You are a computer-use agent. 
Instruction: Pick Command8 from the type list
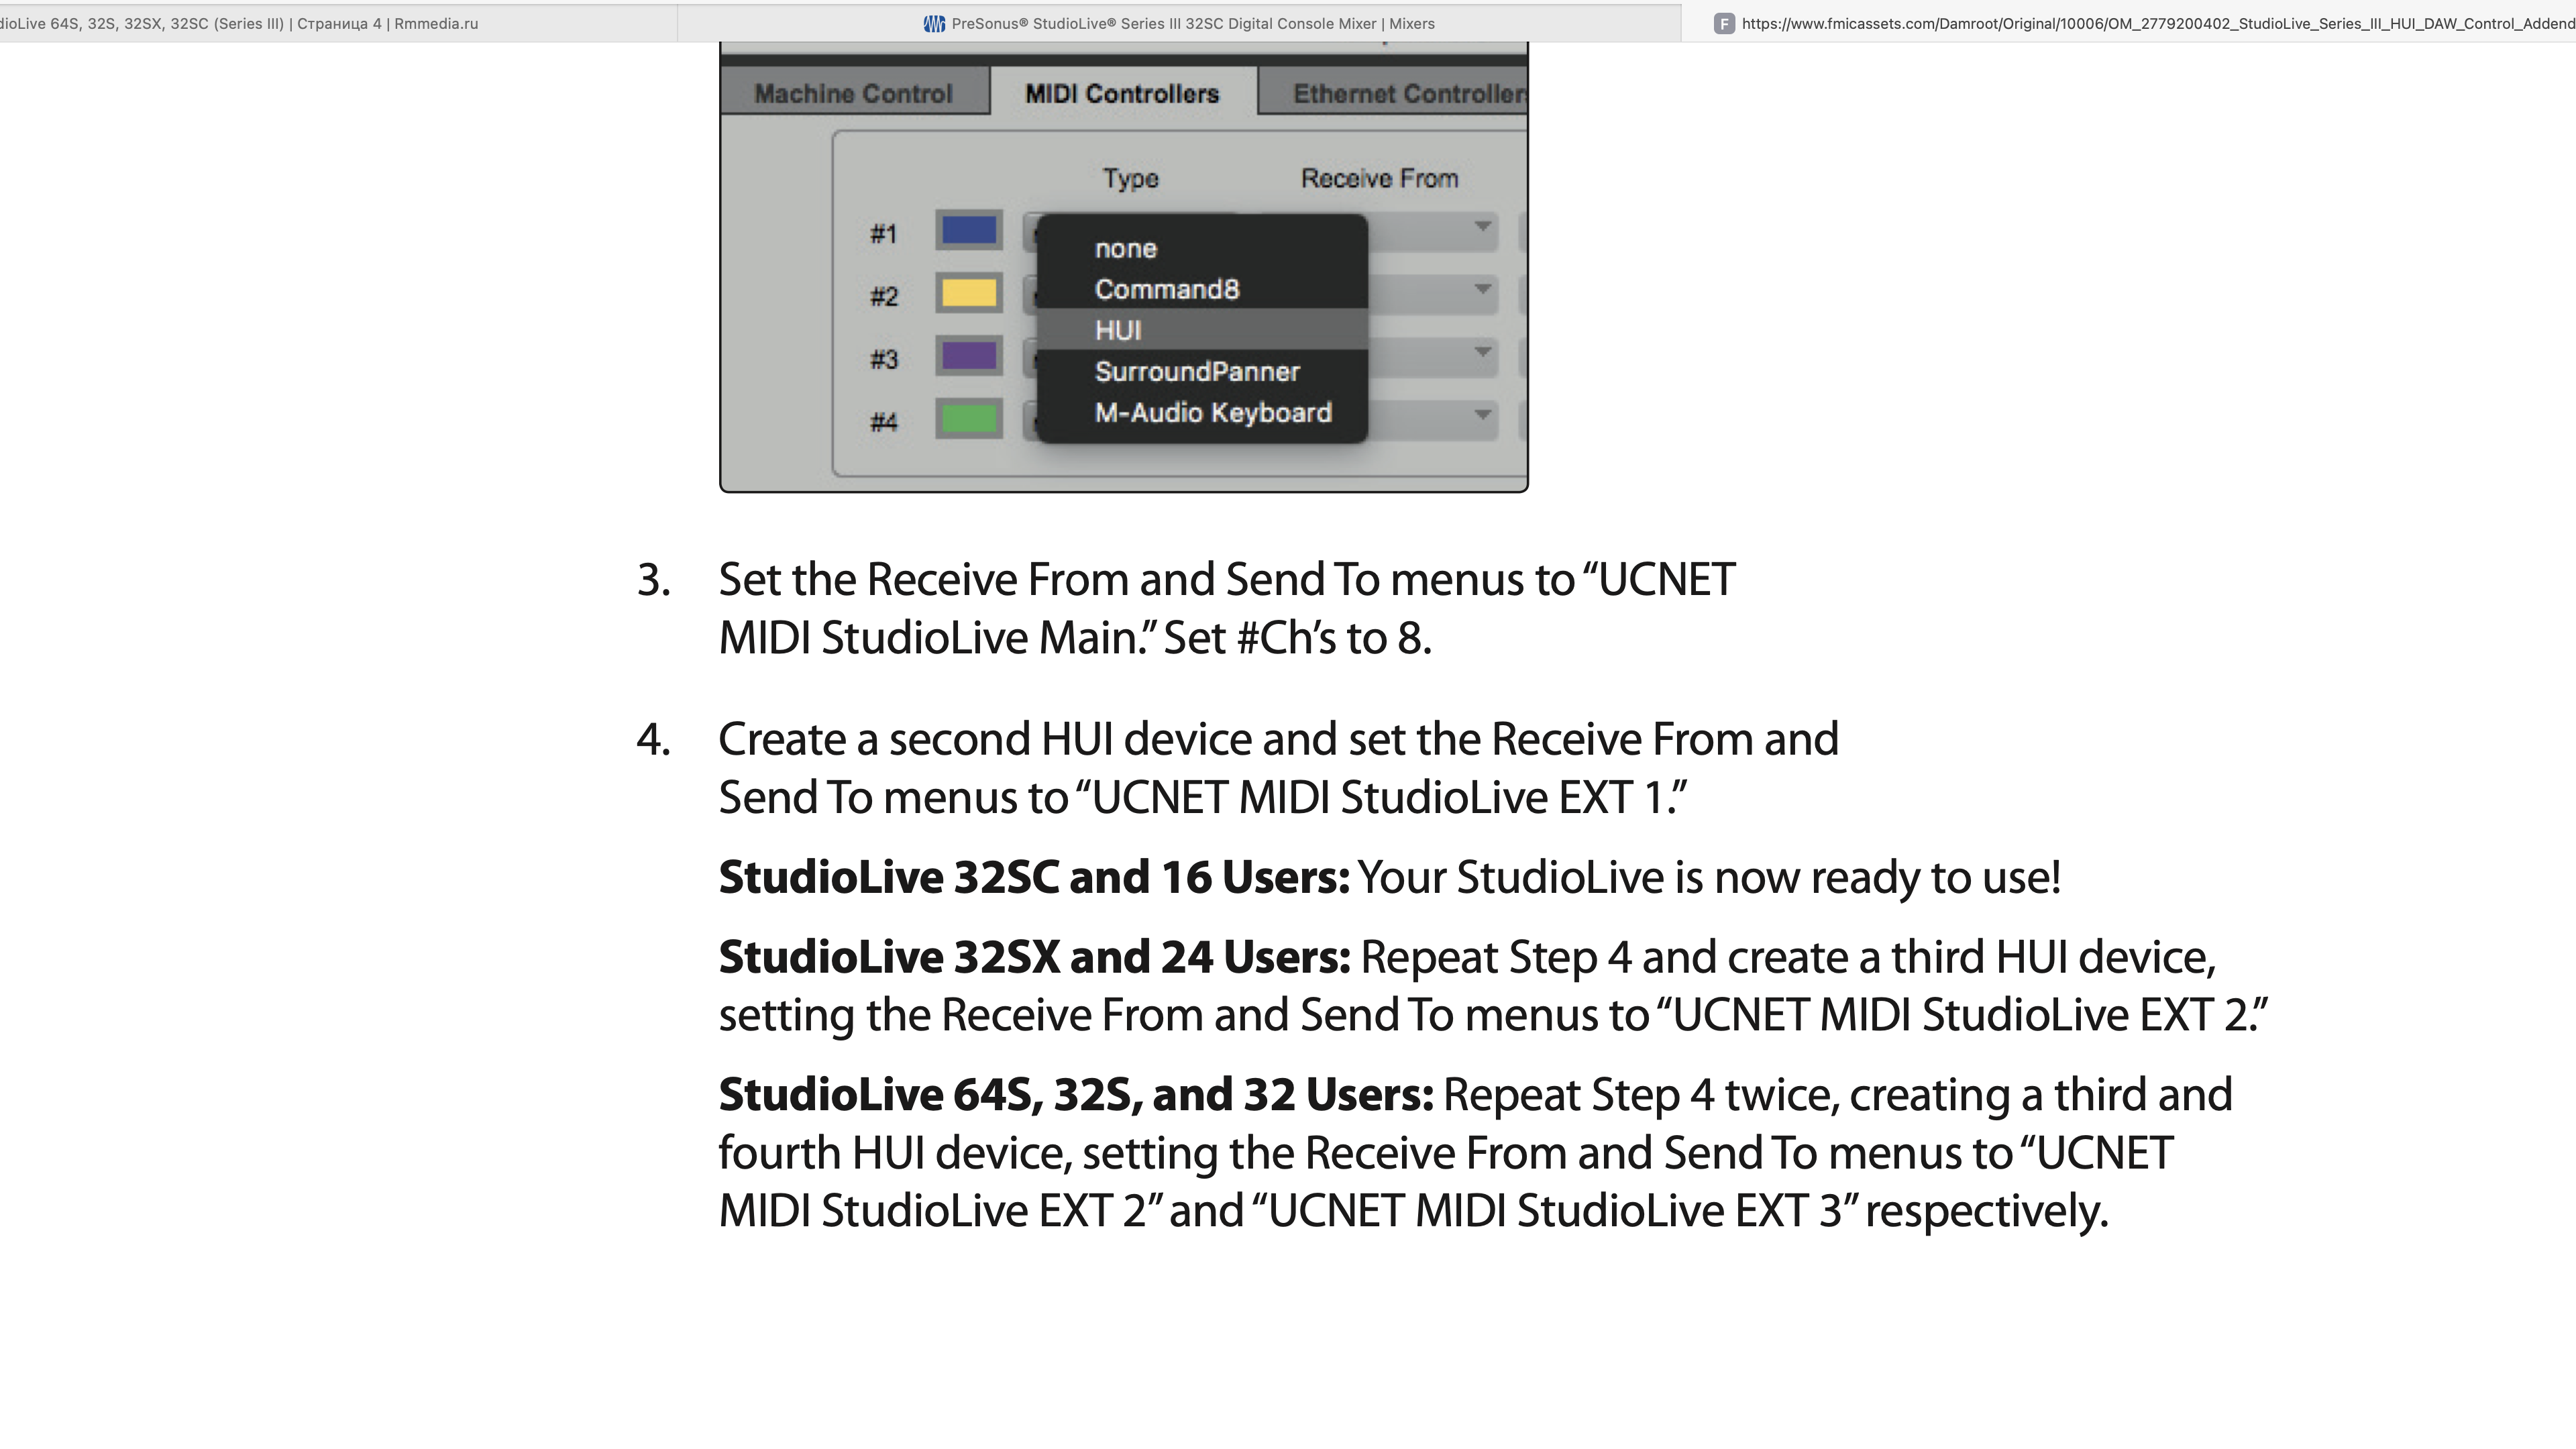(x=1166, y=289)
